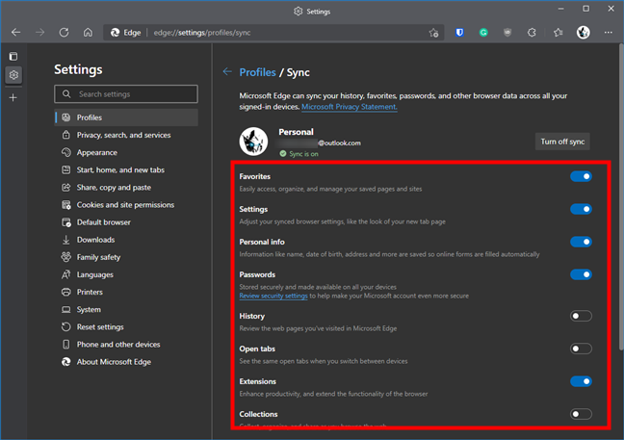Click the Search settings input field

[x=126, y=94]
